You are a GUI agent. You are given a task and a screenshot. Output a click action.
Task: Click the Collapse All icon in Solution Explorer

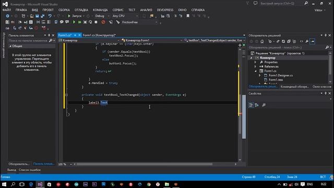pos(289,41)
